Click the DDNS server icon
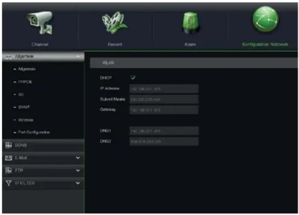299x215 pixels. 9,145
